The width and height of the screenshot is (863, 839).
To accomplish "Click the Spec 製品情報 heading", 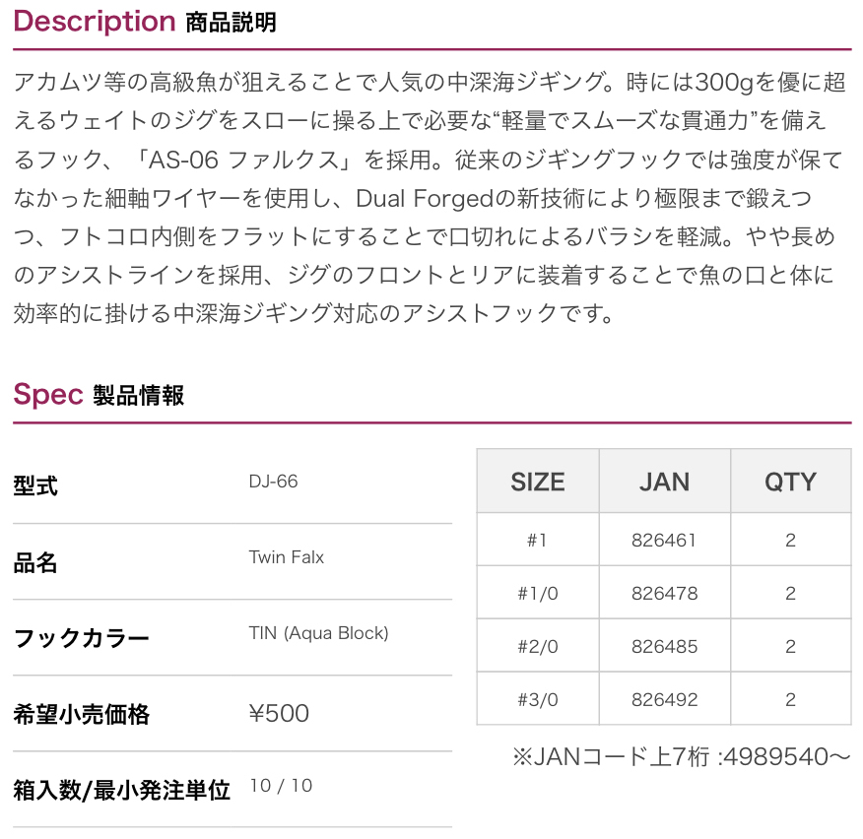I will [x=99, y=395].
